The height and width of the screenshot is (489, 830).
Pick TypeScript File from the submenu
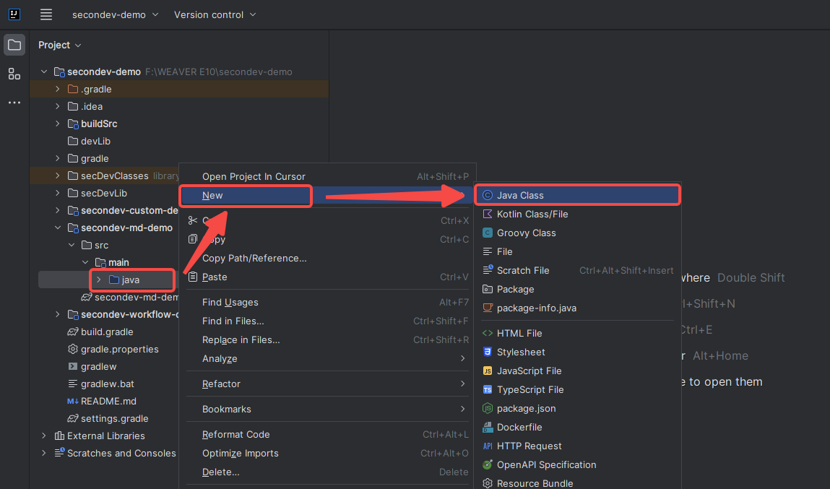(529, 389)
